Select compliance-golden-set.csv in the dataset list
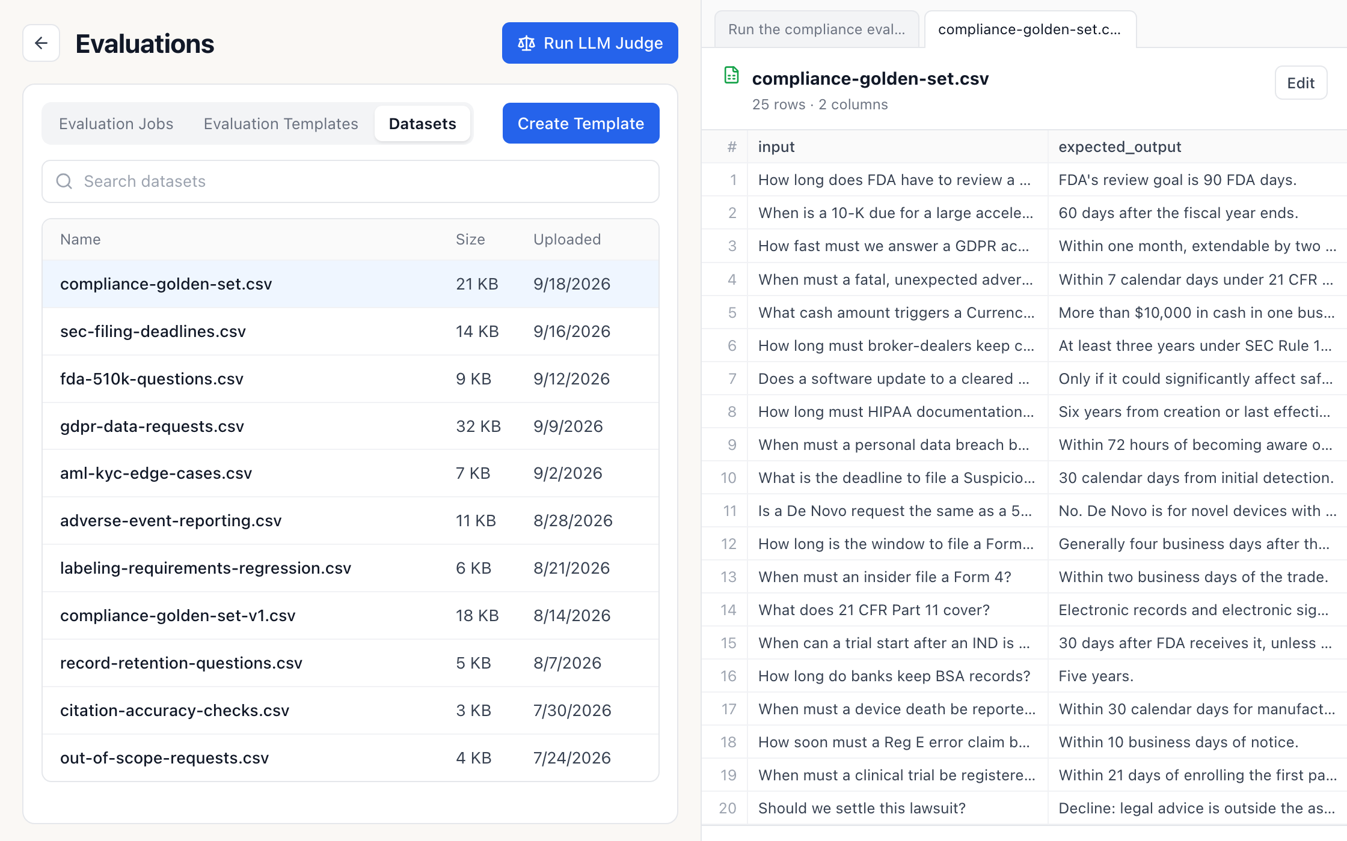Image resolution: width=1347 pixels, height=841 pixels. (351, 284)
